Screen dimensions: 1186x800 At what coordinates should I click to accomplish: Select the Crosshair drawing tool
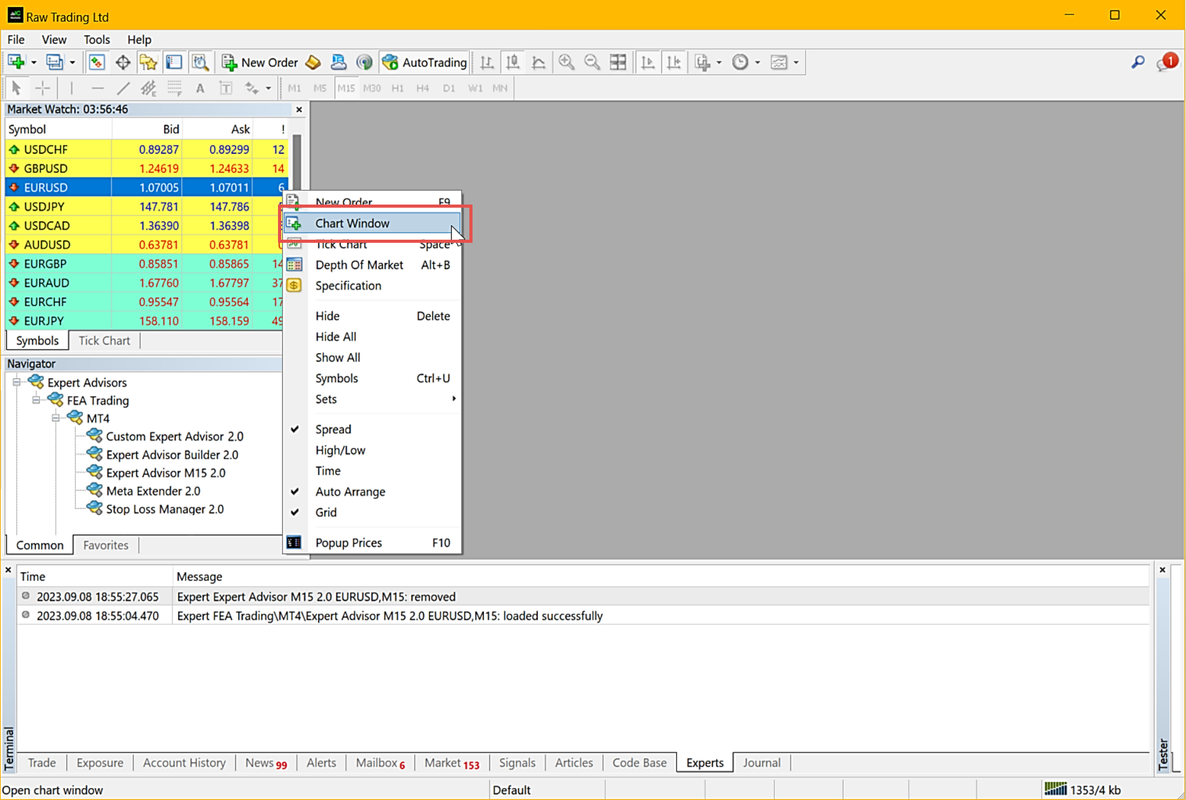tap(43, 88)
